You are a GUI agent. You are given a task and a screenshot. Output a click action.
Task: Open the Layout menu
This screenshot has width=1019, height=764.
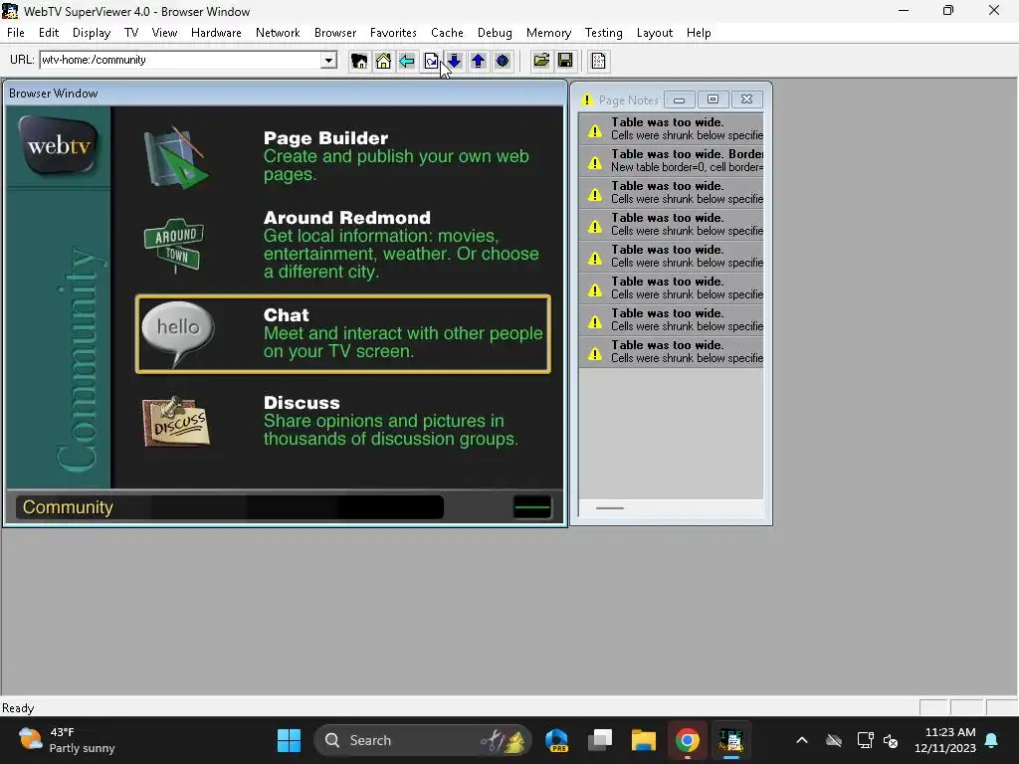click(655, 33)
